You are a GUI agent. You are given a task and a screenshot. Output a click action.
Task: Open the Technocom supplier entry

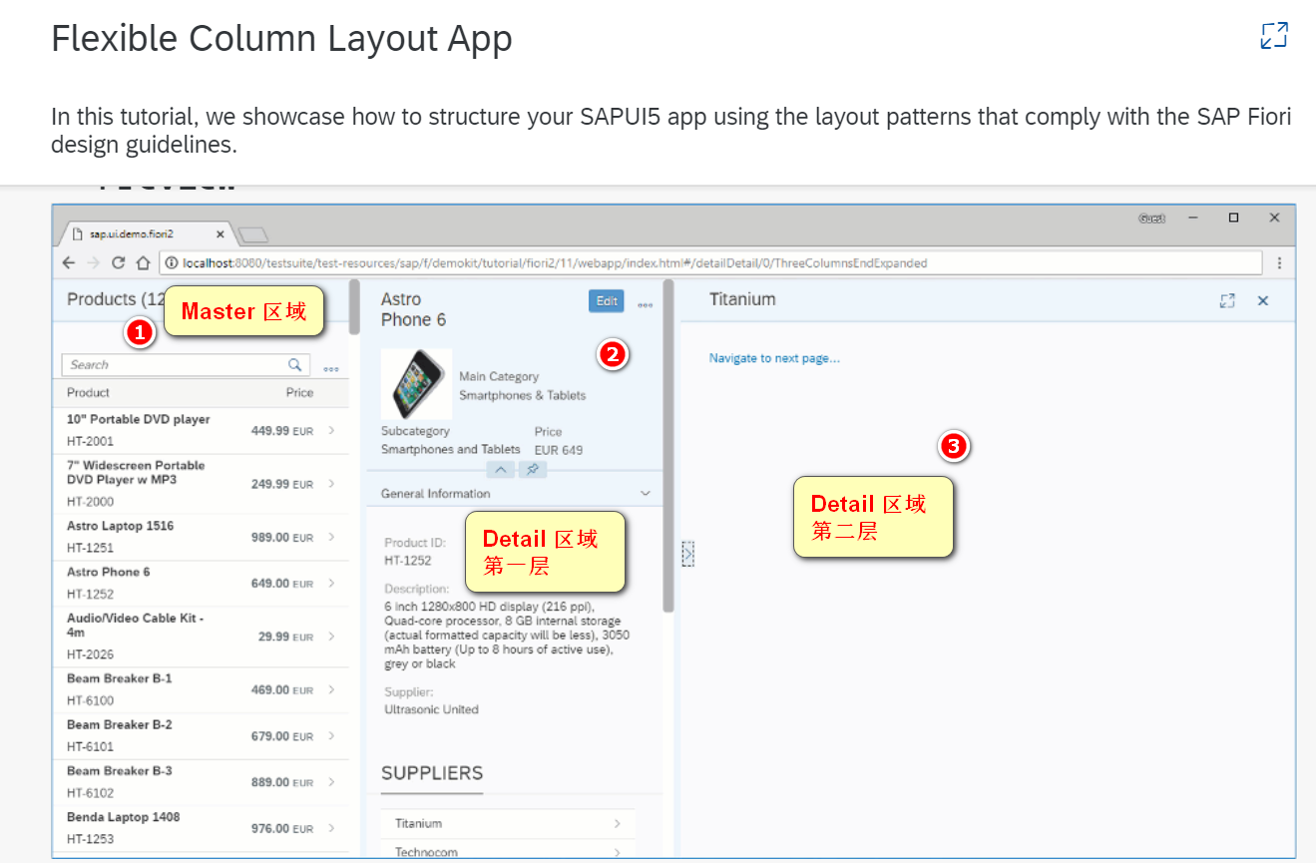pyautogui.click(x=508, y=851)
